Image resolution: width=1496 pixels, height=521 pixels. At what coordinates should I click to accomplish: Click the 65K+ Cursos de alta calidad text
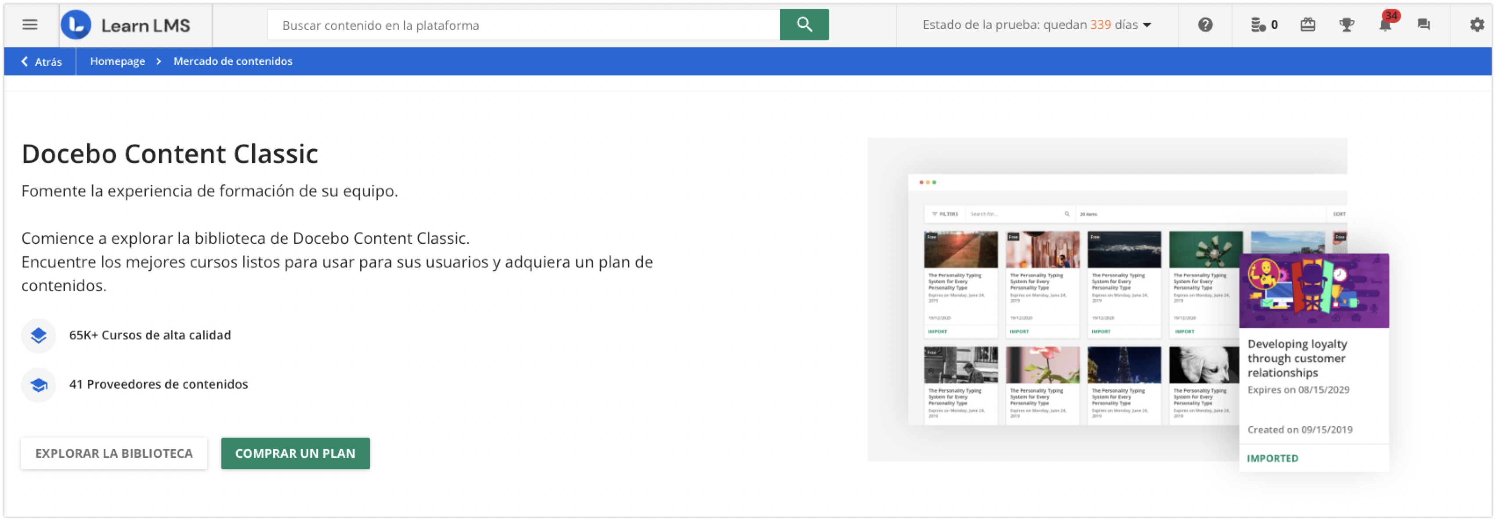pyautogui.click(x=150, y=335)
